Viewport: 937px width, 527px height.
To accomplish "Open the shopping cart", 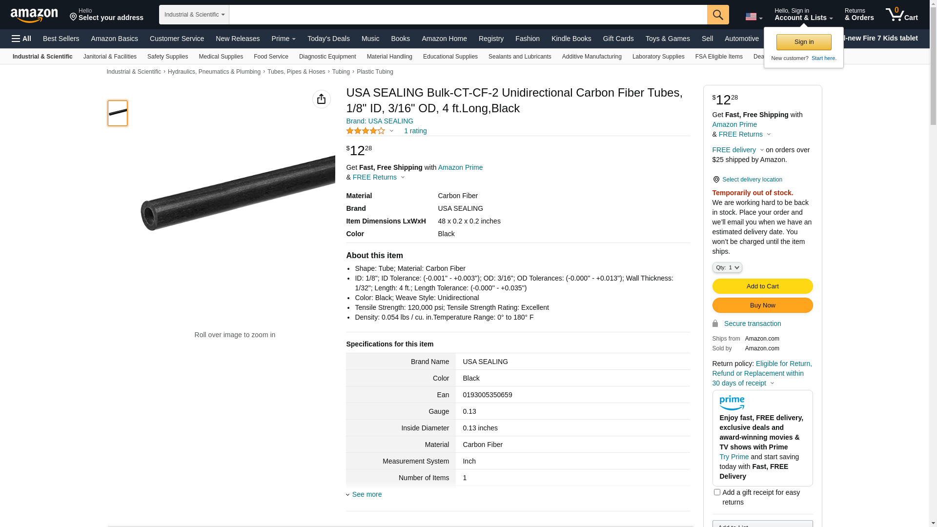I will pyautogui.click(x=902, y=15).
